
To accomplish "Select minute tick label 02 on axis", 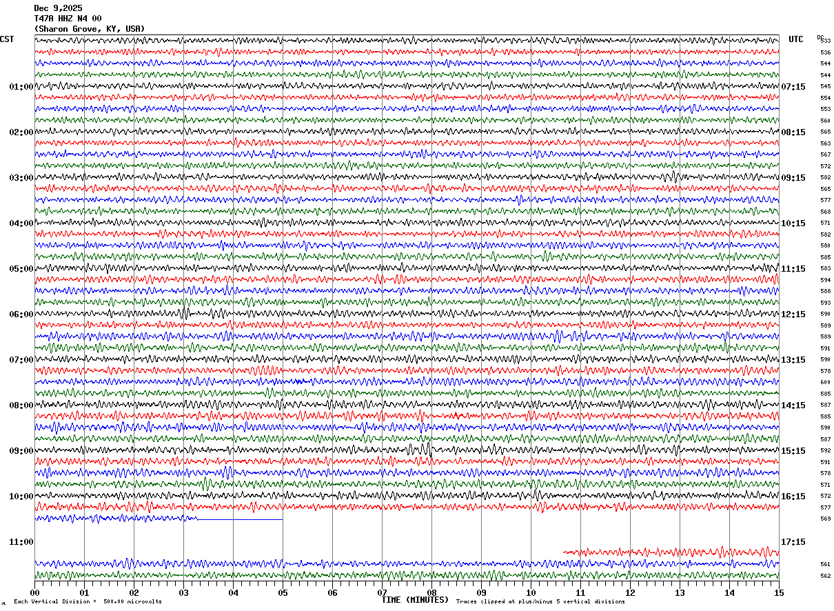I will coord(134,593).
